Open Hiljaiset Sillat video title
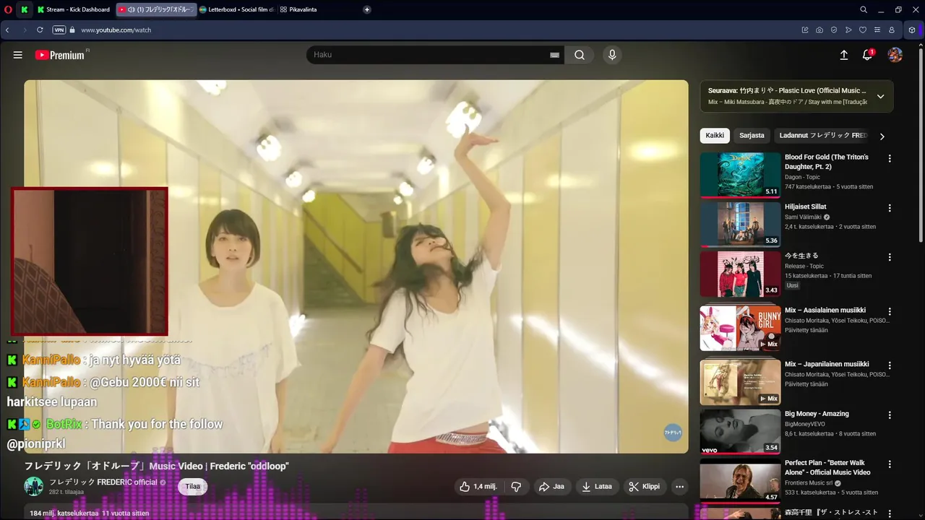The height and width of the screenshot is (520, 925). click(x=806, y=207)
